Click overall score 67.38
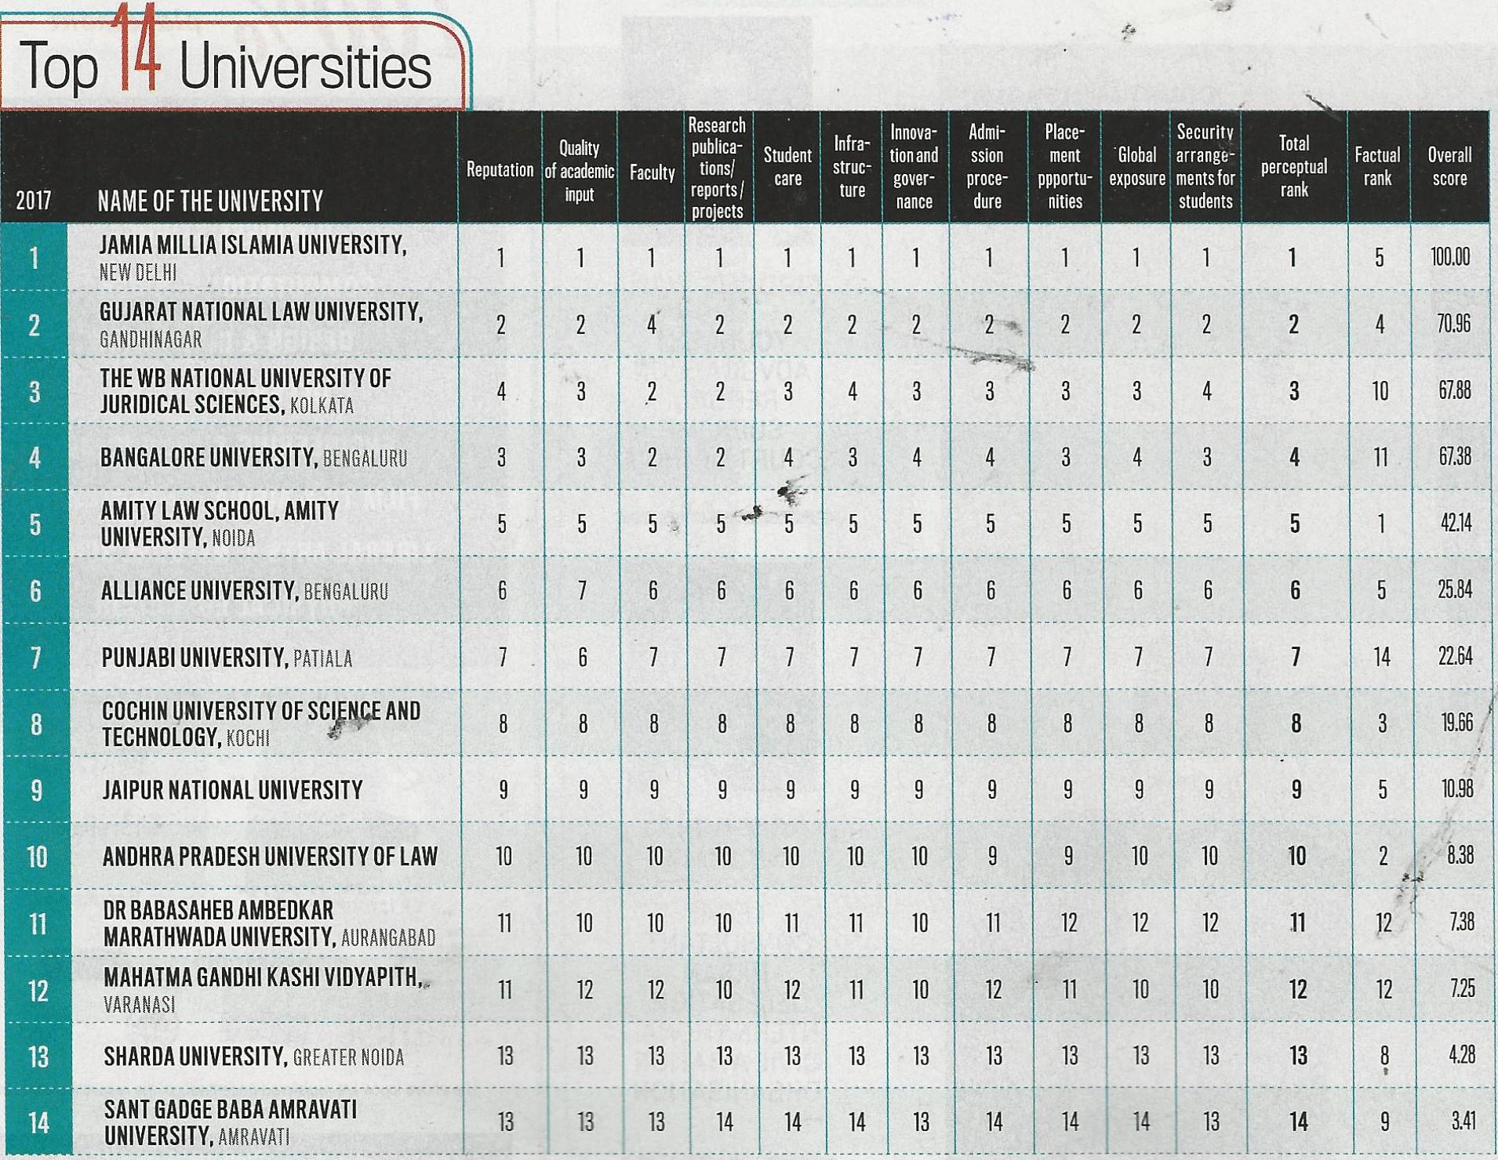Screen dimensions: 1498x1160 click(1455, 457)
